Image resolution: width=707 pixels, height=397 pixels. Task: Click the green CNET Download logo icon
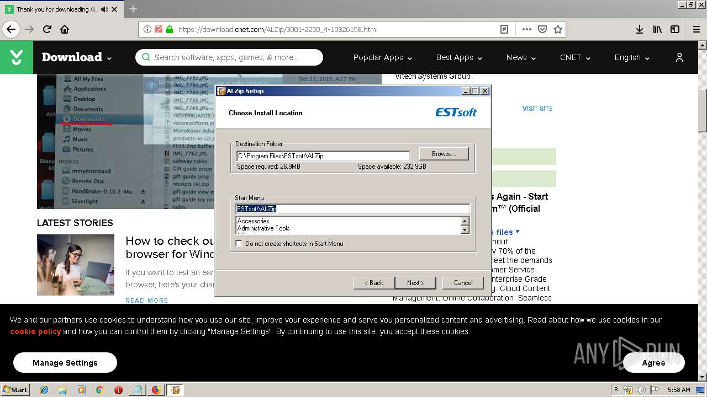(17, 57)
